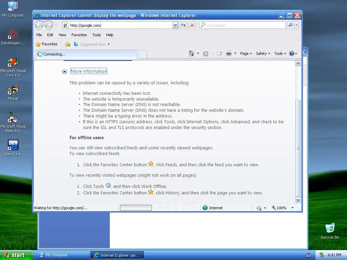Click the Read Mail icon
This screenshot has height=260, width=347.
pyautogui.click(x=219, y=53)
